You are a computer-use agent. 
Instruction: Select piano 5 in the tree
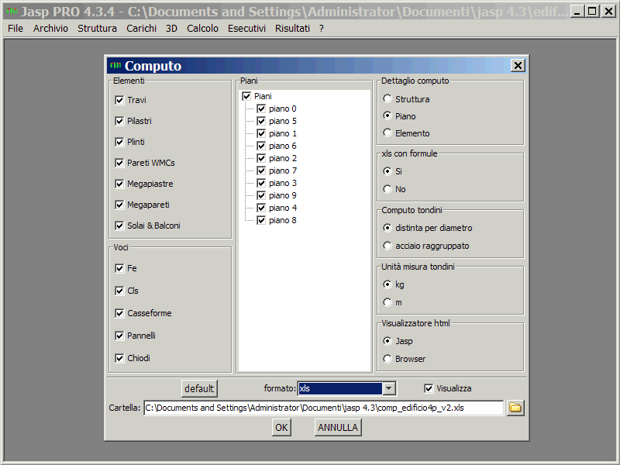tap(282, 121)
